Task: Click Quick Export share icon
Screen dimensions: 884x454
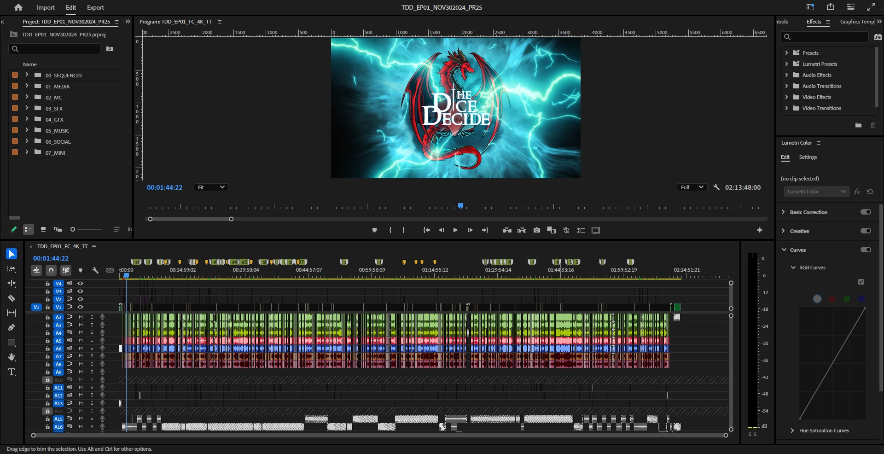Action: 831,7
